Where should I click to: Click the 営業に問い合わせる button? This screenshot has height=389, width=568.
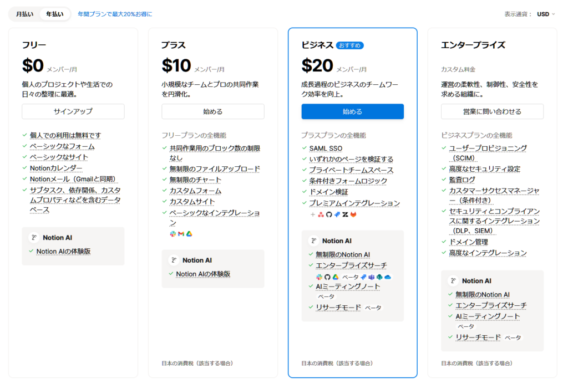pos(493,111)
